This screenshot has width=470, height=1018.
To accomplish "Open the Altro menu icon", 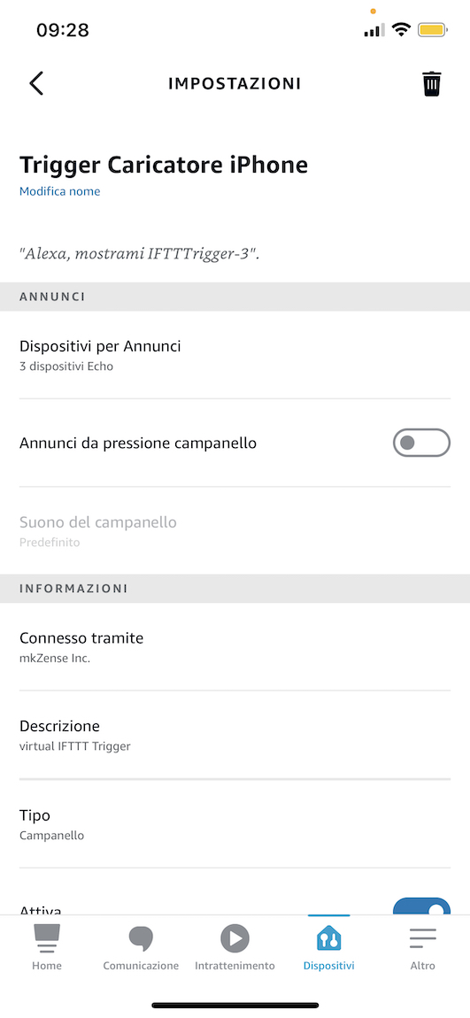I will click(422, 938).
